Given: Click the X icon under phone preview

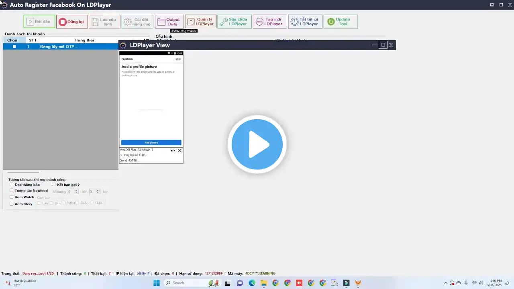Looking at the screenshot, I should point(179,151).
